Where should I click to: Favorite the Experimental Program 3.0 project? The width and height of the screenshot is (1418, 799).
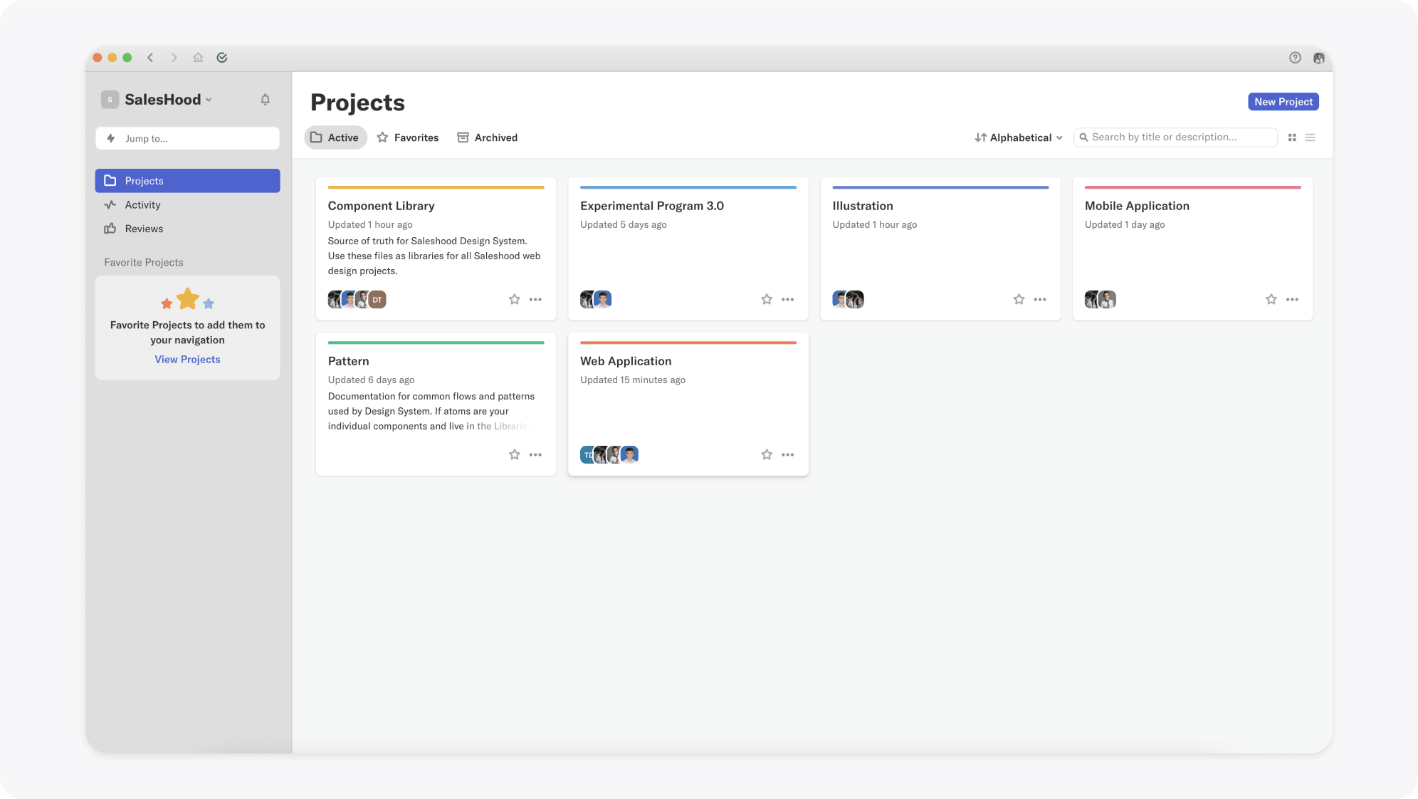(767, 300)
